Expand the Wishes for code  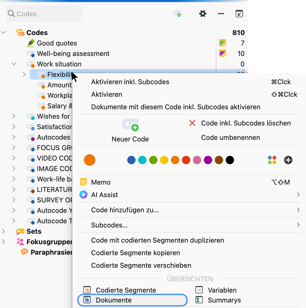click(14, 116)
